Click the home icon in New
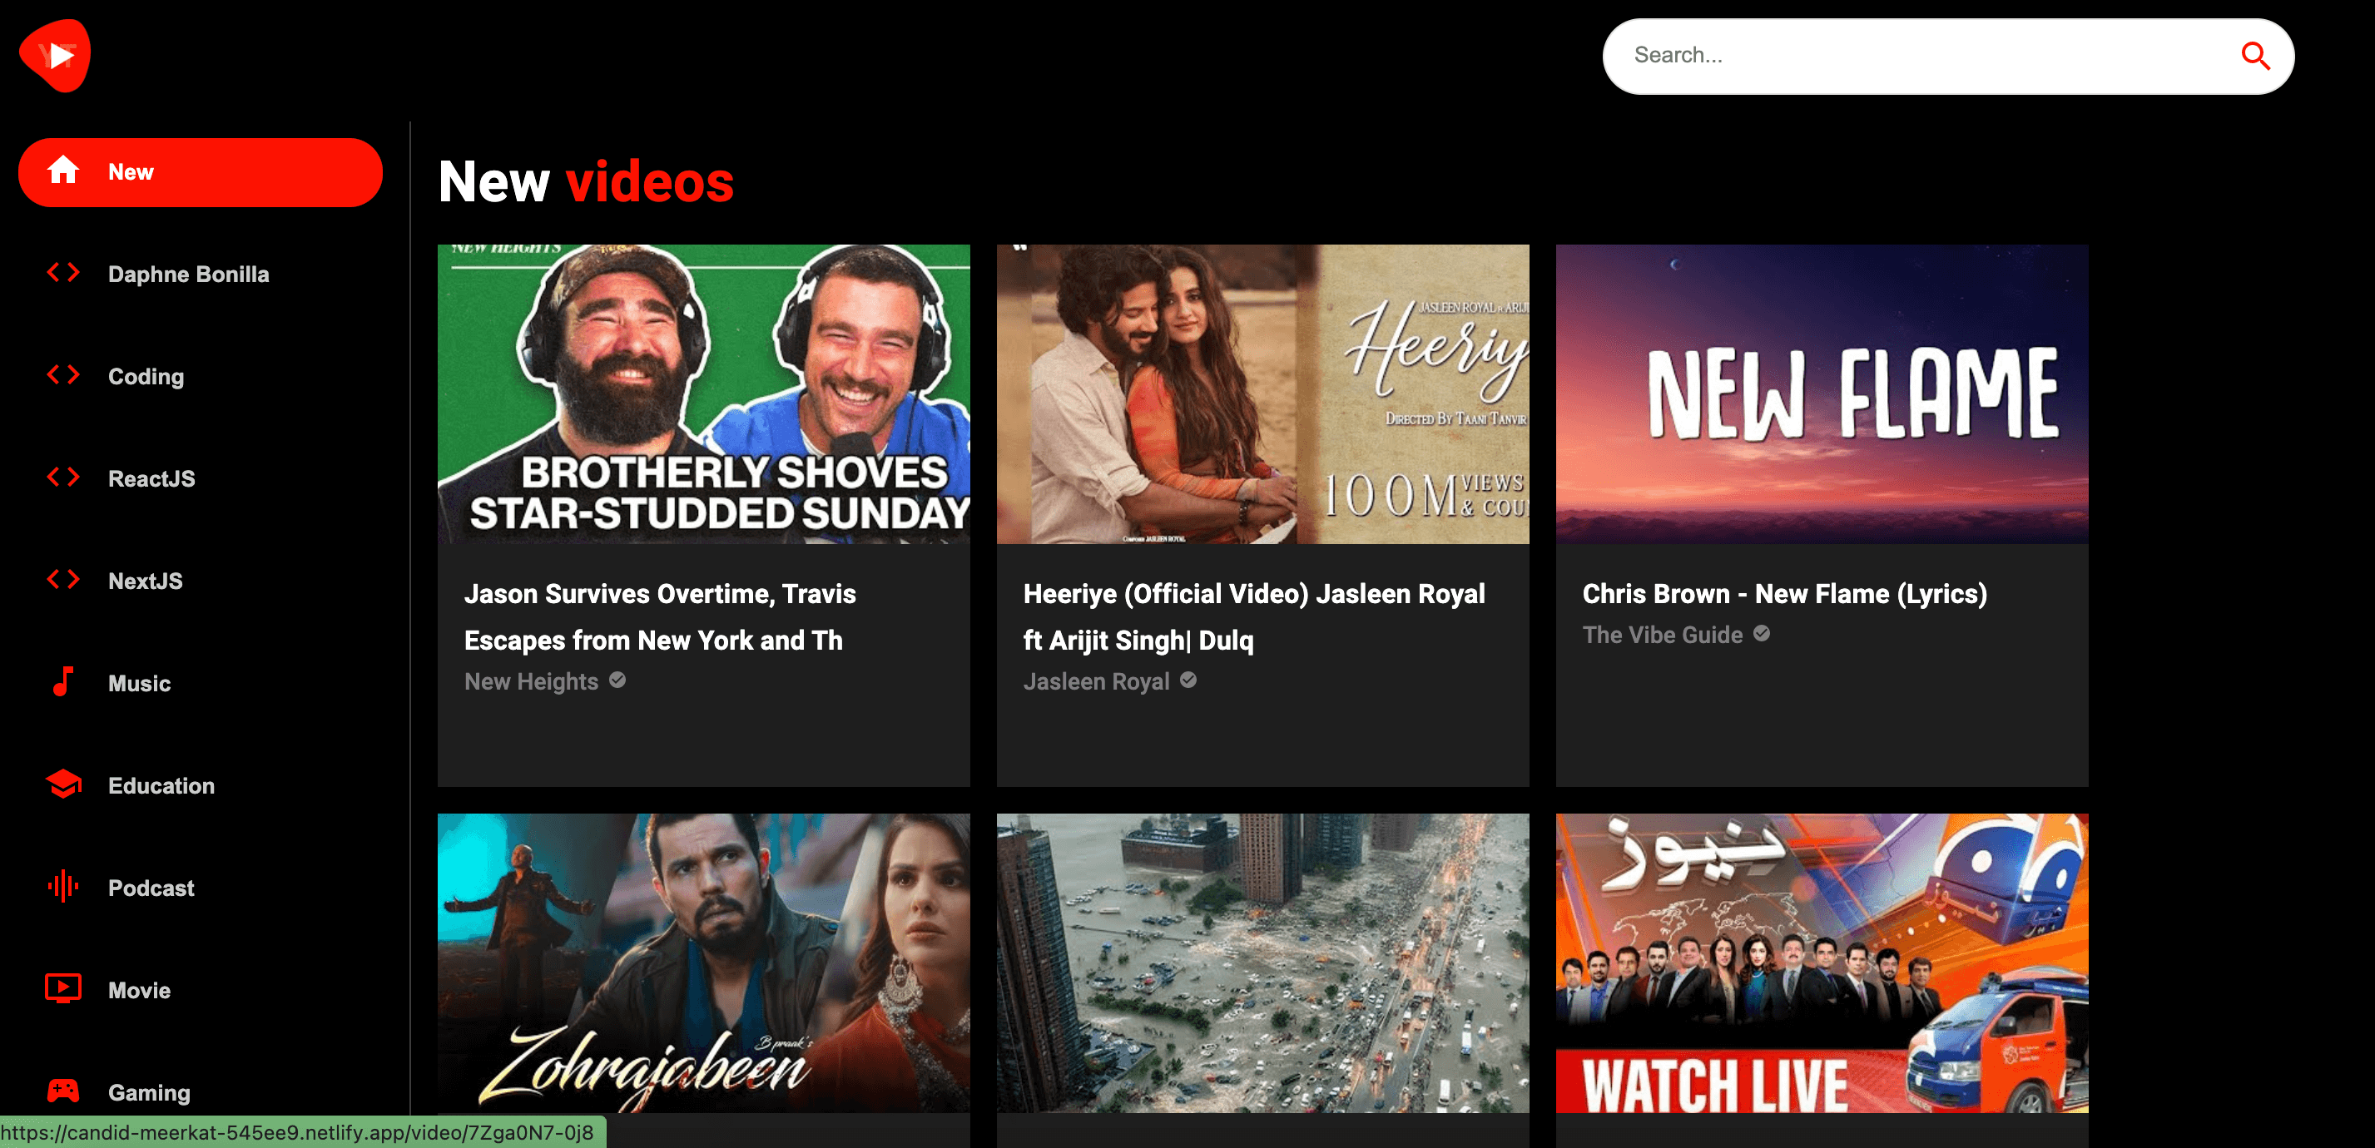The height and width of the screenshot is (1148, 2375). (x=62, y=171)
